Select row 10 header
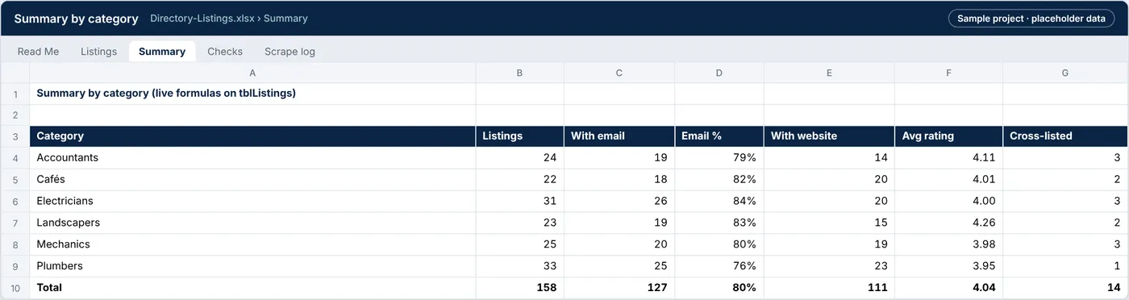Screen dimensions: 1129x300 pyautogui.click(x=15, y=288)
